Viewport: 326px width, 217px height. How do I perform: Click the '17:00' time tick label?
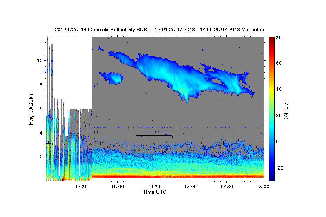click(x=190, y=187)
